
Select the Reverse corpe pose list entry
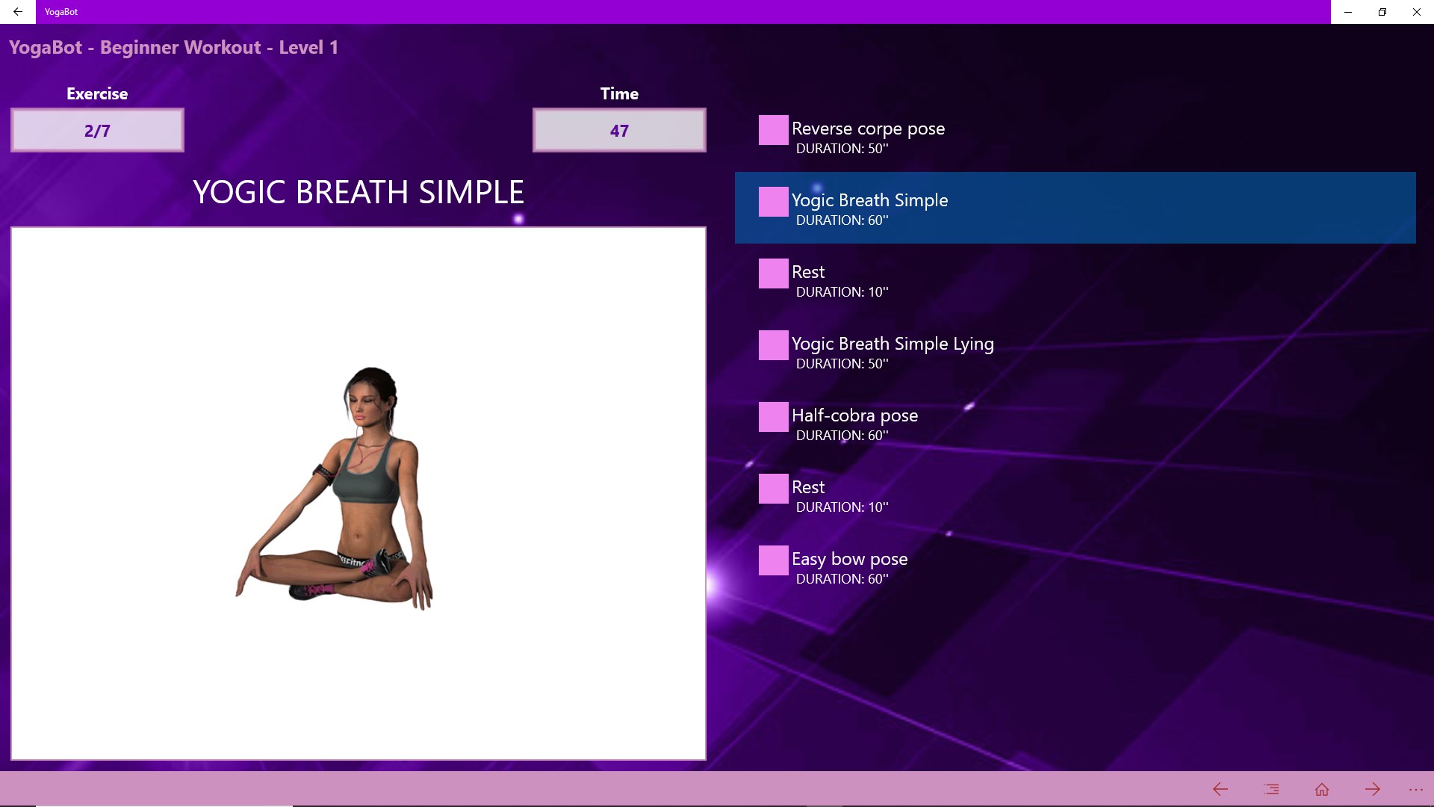click(x=868, y=129)
